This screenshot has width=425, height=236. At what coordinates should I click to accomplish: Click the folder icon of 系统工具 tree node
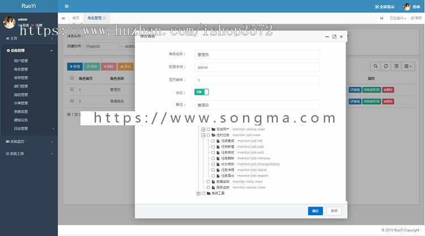point(209,193)
